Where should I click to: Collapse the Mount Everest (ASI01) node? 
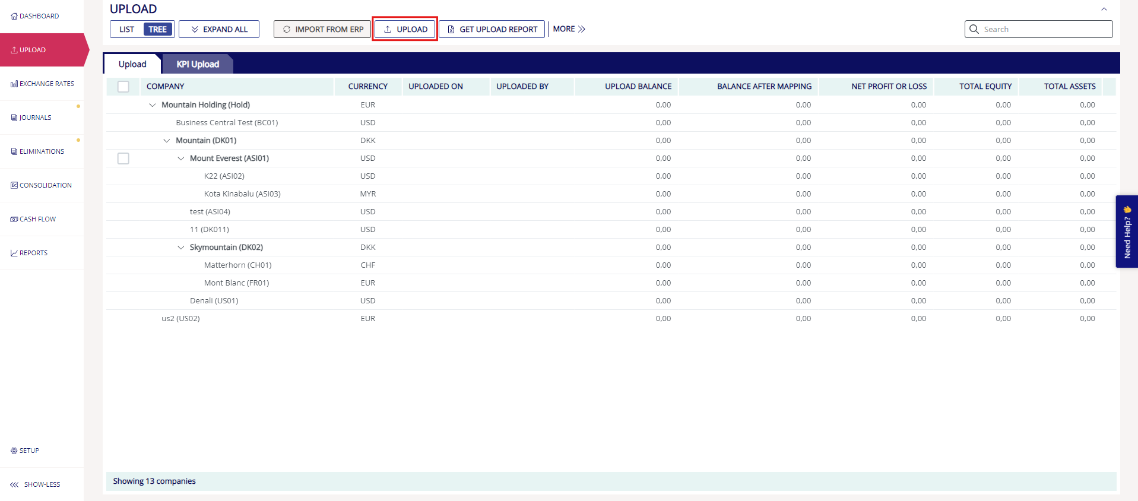click(x=181, y=158)
